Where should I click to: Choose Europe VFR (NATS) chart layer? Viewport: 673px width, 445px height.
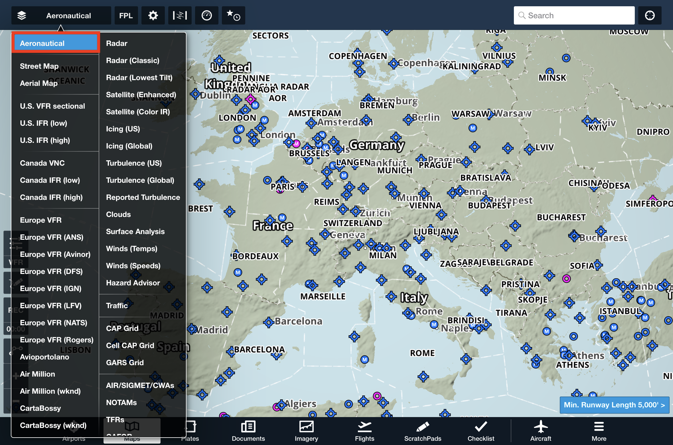[x=53, y=323]
